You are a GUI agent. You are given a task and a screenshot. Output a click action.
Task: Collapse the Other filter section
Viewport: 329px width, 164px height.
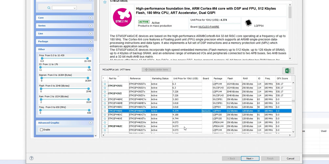pyautogui.click(x=90, y=50)
